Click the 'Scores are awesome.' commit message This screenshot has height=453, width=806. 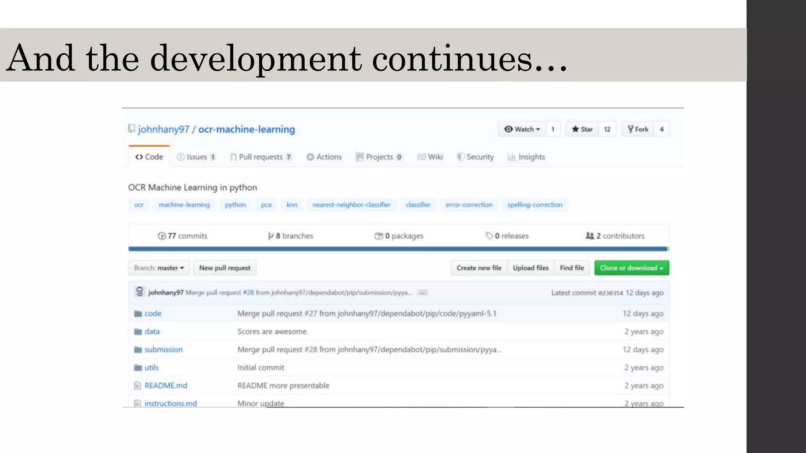coord(273,331)
